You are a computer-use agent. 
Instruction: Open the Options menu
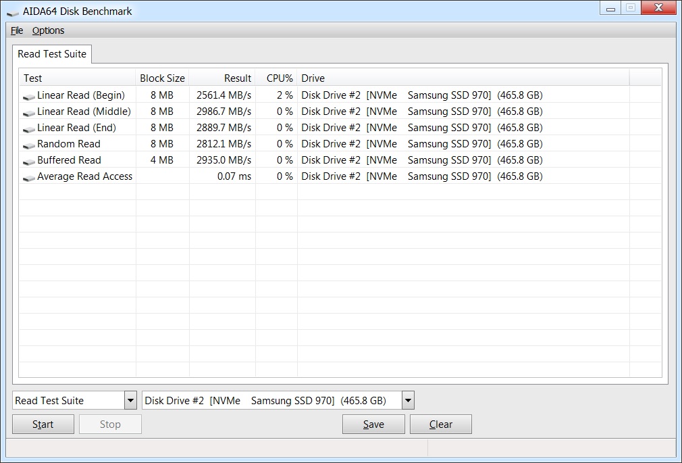point(48,30)
